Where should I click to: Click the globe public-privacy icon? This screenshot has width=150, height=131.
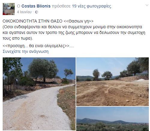[37, 12]
